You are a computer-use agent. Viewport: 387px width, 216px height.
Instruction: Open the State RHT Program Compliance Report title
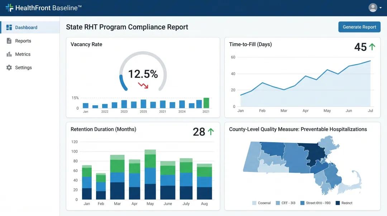click(126, 27)
